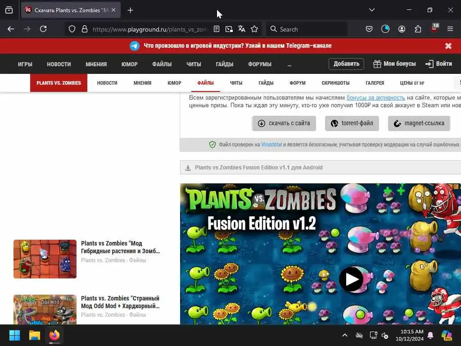Screen dimensions: 461x346
Task: Expand more navigation items ellipsis
Action: point(289,65)
